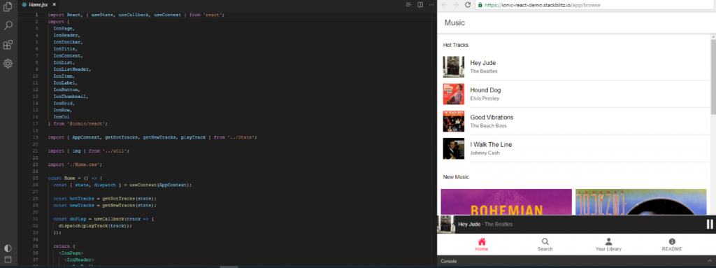Click 'The Beatles' artist text under Hey Jude
This screenshot has height=268, width=716.
pos(484,71)
